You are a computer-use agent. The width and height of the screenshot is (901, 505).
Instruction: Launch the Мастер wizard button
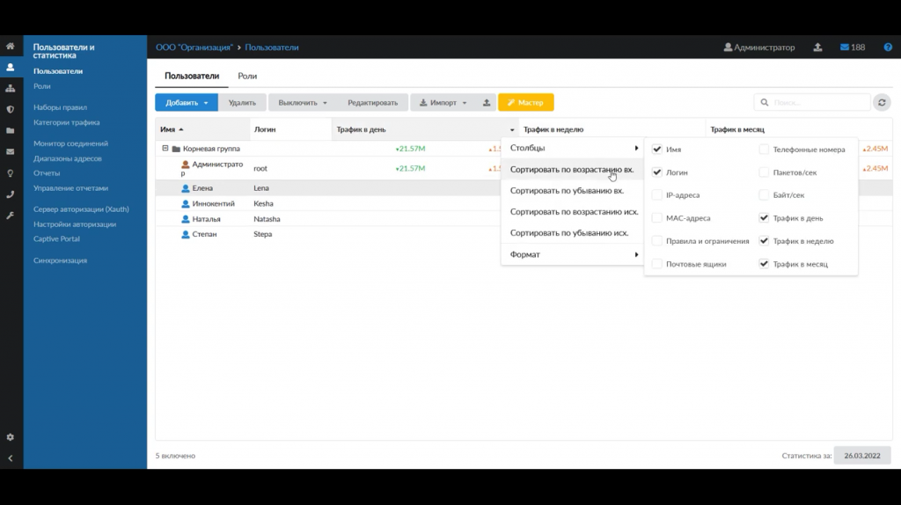[526, 102]
